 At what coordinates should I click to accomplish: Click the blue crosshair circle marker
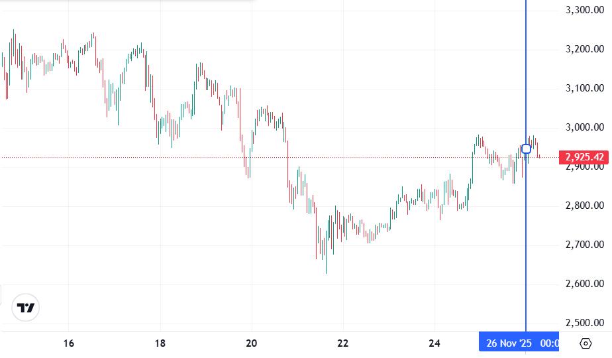(x=527, y=149)
